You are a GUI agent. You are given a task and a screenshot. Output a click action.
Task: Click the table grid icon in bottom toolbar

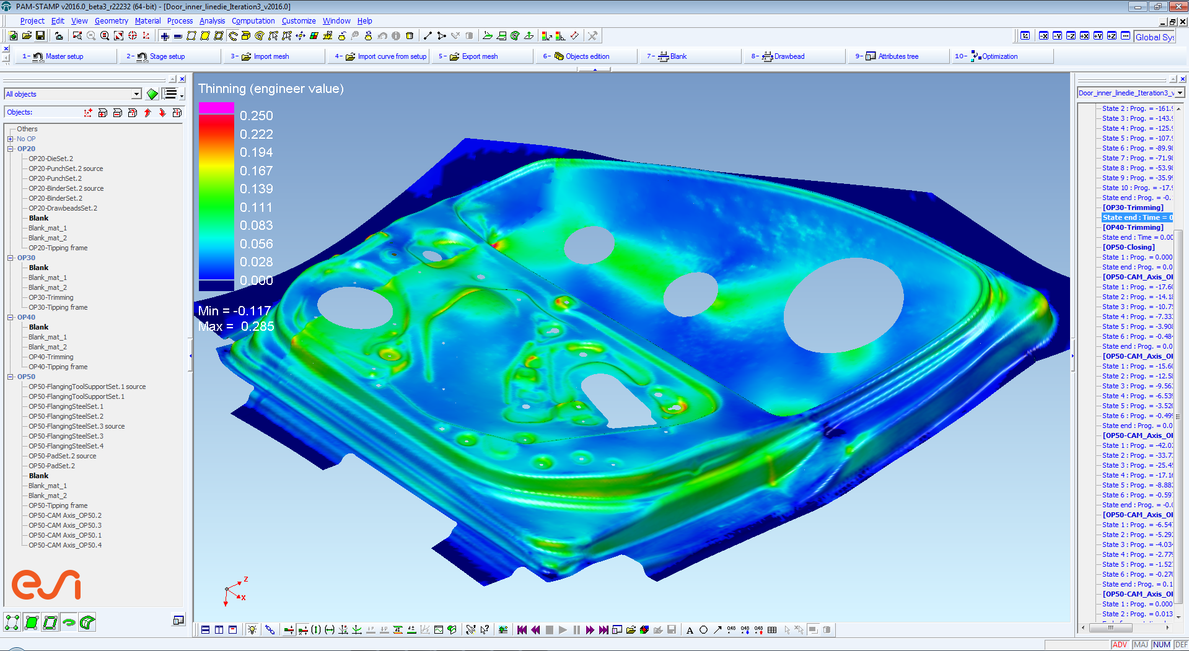coord(772,630)
